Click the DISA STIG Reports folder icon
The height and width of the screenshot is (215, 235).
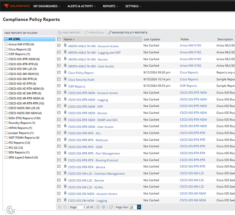6,118
